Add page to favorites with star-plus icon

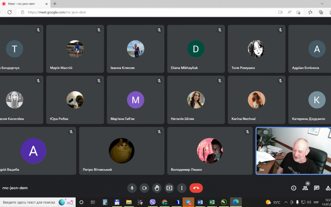point(298,12)
